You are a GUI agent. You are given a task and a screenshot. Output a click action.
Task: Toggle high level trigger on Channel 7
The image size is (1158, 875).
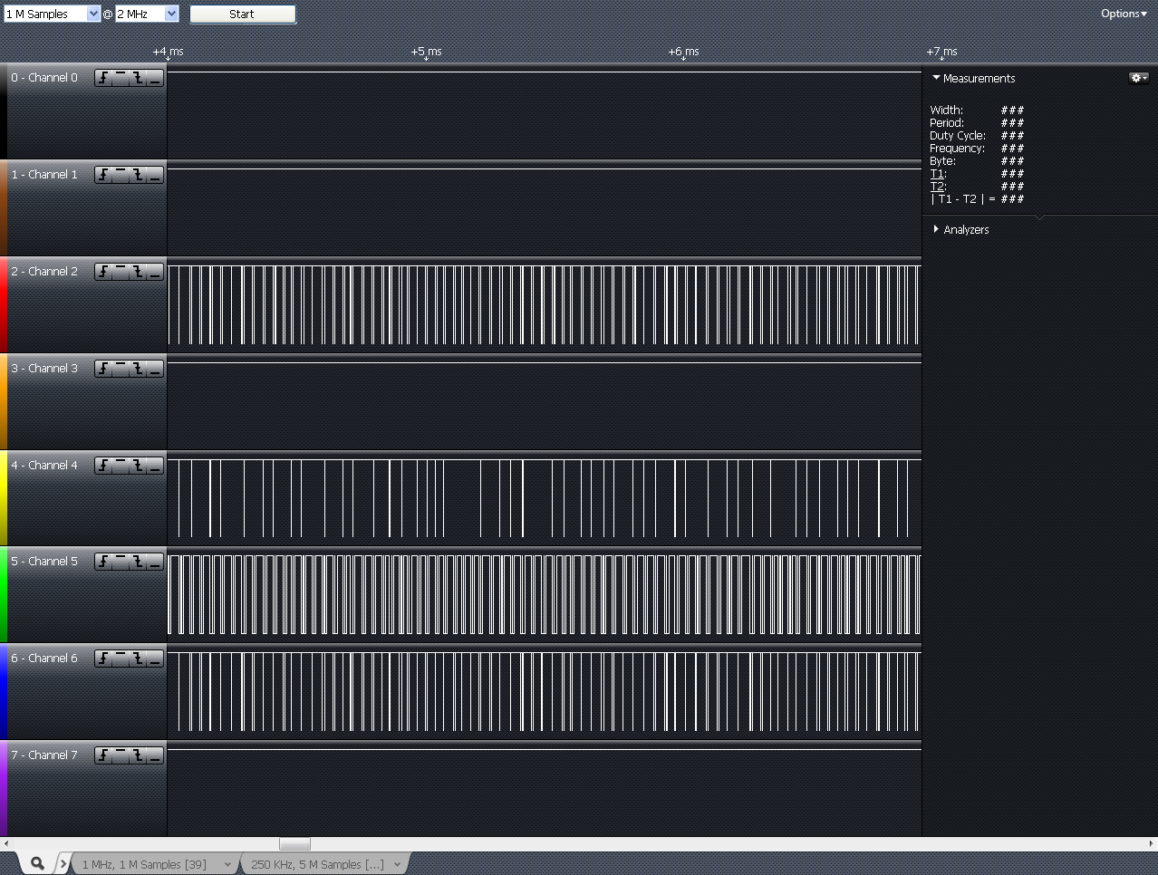pyautogui.click(x=121, y=755)
